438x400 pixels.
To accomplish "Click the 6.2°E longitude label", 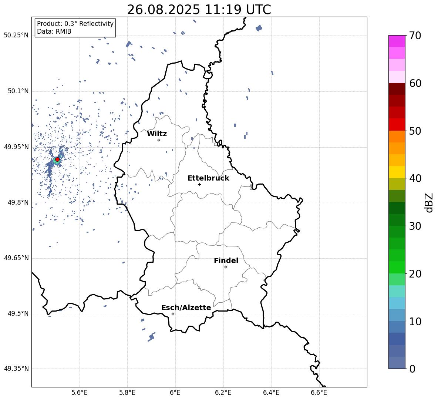I will pyautogui.click(x=223, y=393).
